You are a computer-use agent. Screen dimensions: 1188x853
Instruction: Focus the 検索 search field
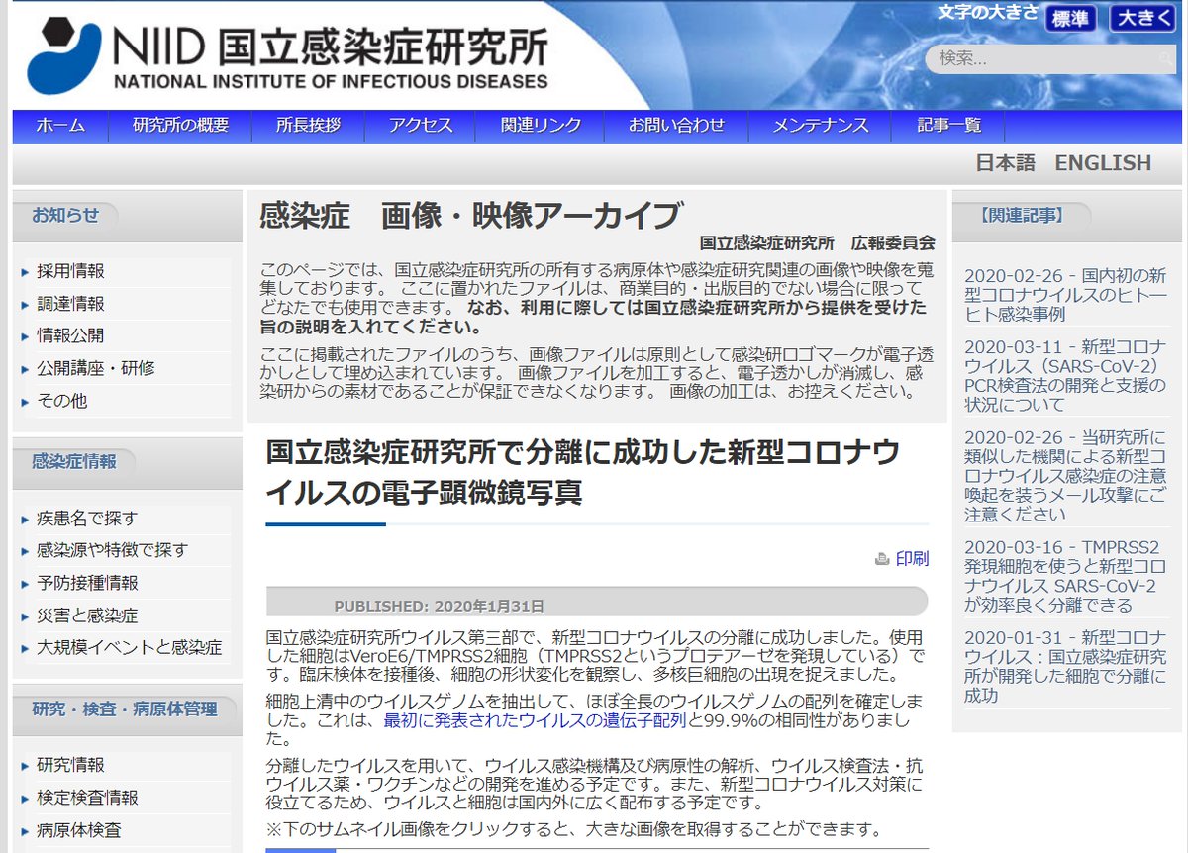1050,58
